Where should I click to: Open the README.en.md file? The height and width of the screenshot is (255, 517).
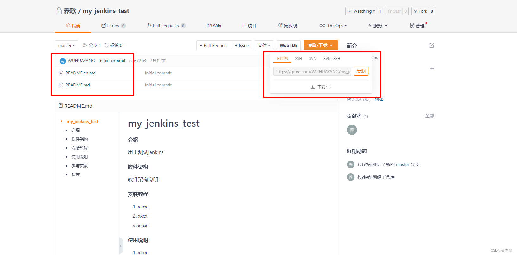coord(80,73)
